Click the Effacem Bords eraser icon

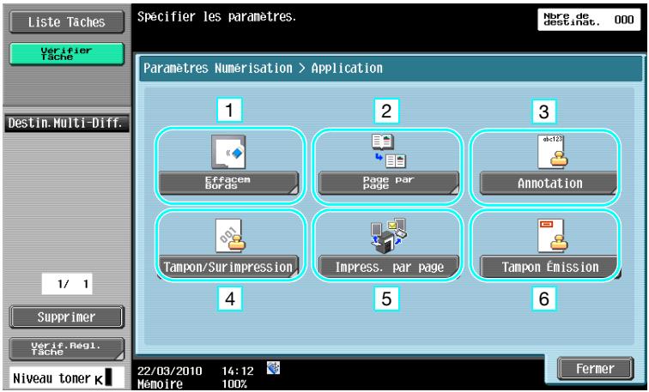(228, 152)
